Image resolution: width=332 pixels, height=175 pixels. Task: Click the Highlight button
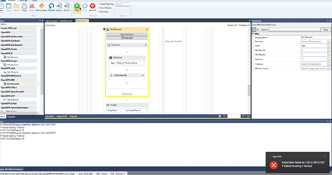pos(127,37)
